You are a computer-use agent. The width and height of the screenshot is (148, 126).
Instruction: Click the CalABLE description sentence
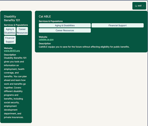[x=84, y=47]
